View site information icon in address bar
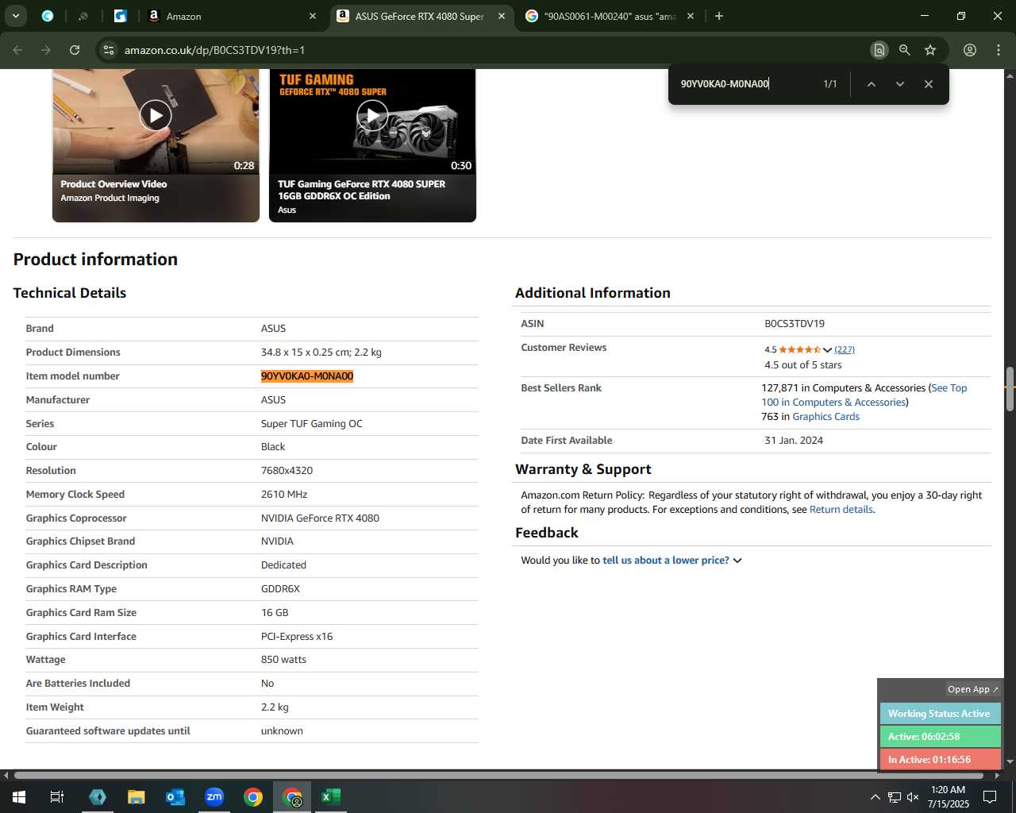Viewport: 1016px width, 813px height. point(110,50)
